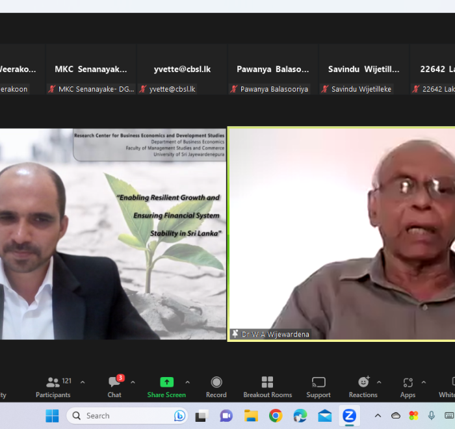Open Google Chrome from the taskbar
455x429 pixels.
click(x=276, y=416)
